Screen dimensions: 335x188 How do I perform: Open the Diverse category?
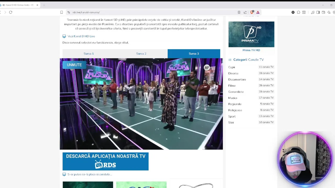[x=233, y=73]
